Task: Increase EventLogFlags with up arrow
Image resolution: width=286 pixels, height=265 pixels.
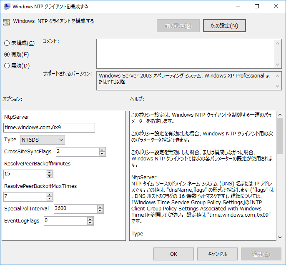Action: 90,219
